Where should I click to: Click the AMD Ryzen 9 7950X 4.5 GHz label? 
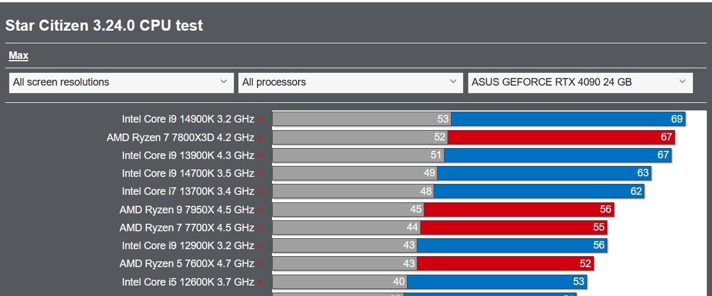pos(187,210)
